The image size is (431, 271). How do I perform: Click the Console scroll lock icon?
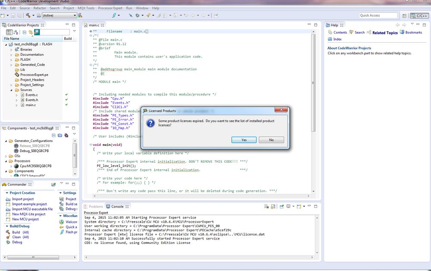pyautogui.click(x=273, y=206)
